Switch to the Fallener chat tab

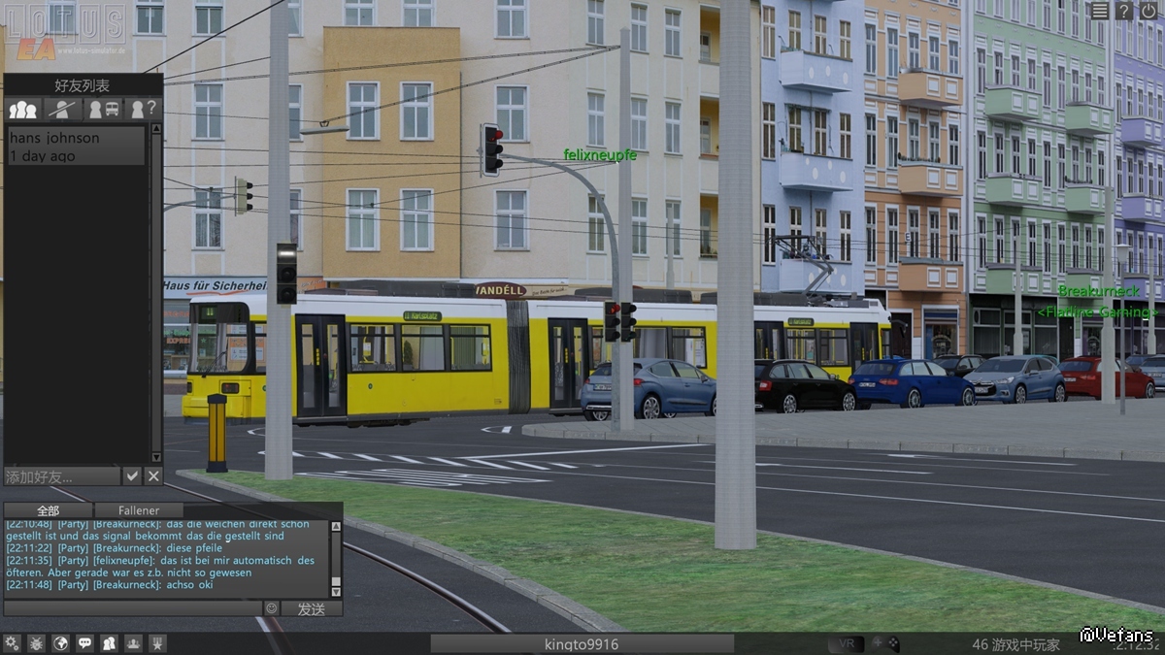[138, 510]
